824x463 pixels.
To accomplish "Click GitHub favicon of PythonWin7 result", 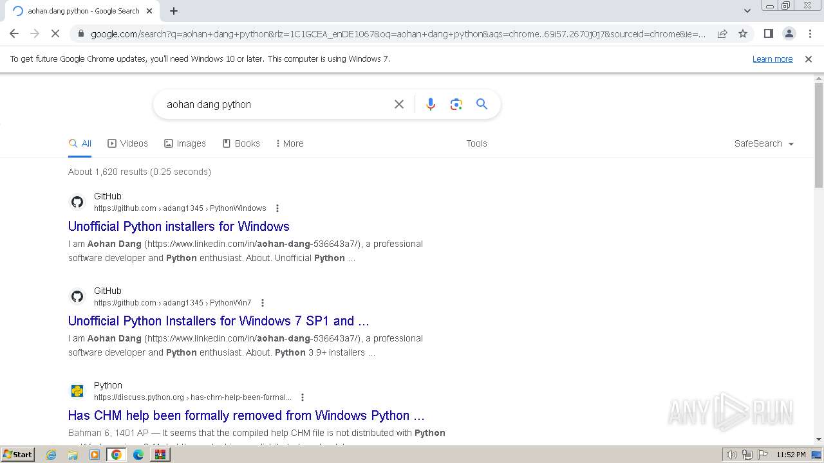I will (77, 296).
